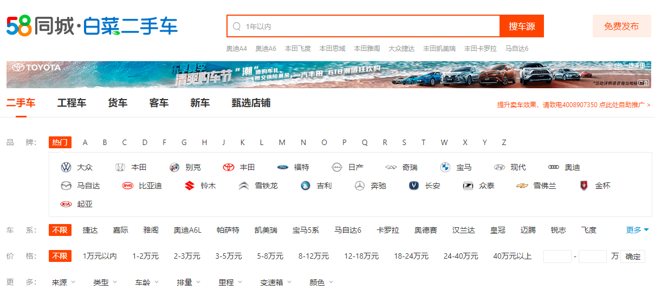The image size is (655, 296).
Task: Select the 5-8万元 price option
Action: pos(270,256)
